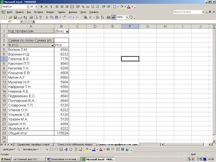Click the Действия button on drawing toolbar
The height and width of the screenshot is (162, 216).
coord(10,149)
